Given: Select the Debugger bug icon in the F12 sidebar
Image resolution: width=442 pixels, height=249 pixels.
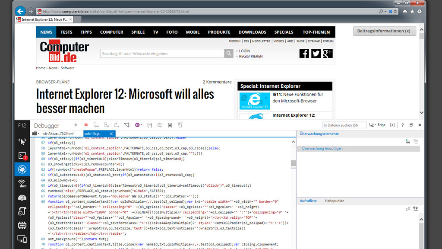Looking at the screenshot, I should point(22,169).
